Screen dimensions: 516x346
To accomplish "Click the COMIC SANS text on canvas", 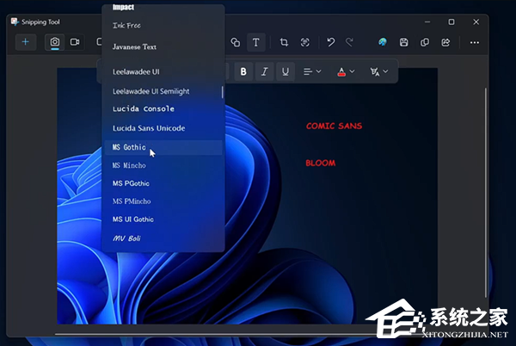I will click(334, 127).
